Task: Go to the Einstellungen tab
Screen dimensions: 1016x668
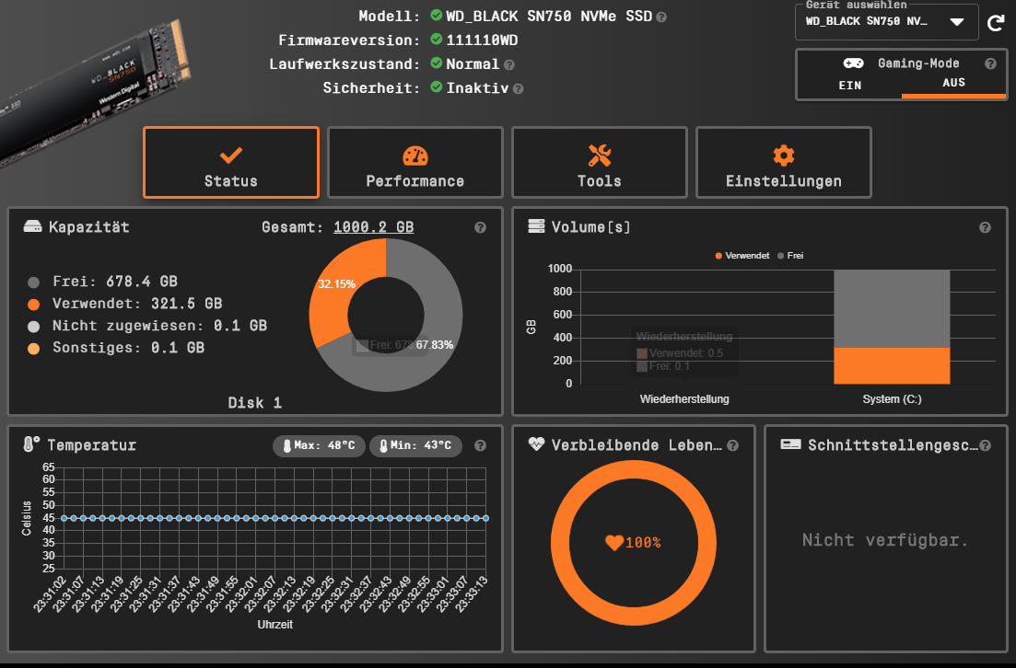Action: point(783,163)
